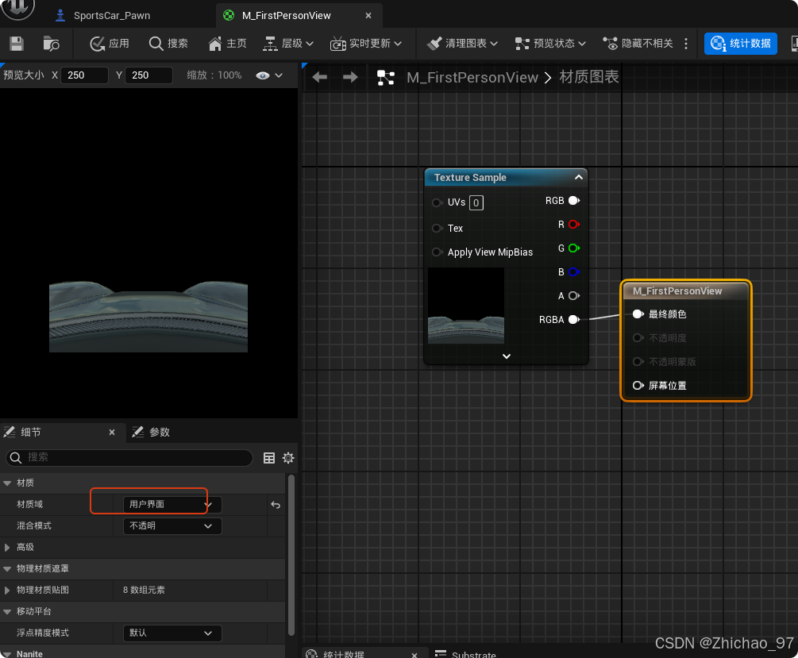Switch to the SportsCar_Pawn tab
Image resolution: width=798 pixels, height=658 pixels.
pos(111,15)
